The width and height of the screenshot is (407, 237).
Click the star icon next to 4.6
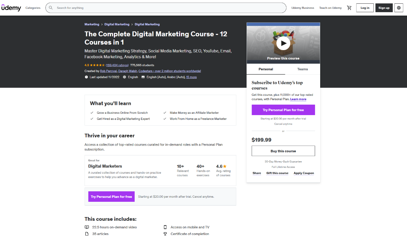(x=225, y=166)
